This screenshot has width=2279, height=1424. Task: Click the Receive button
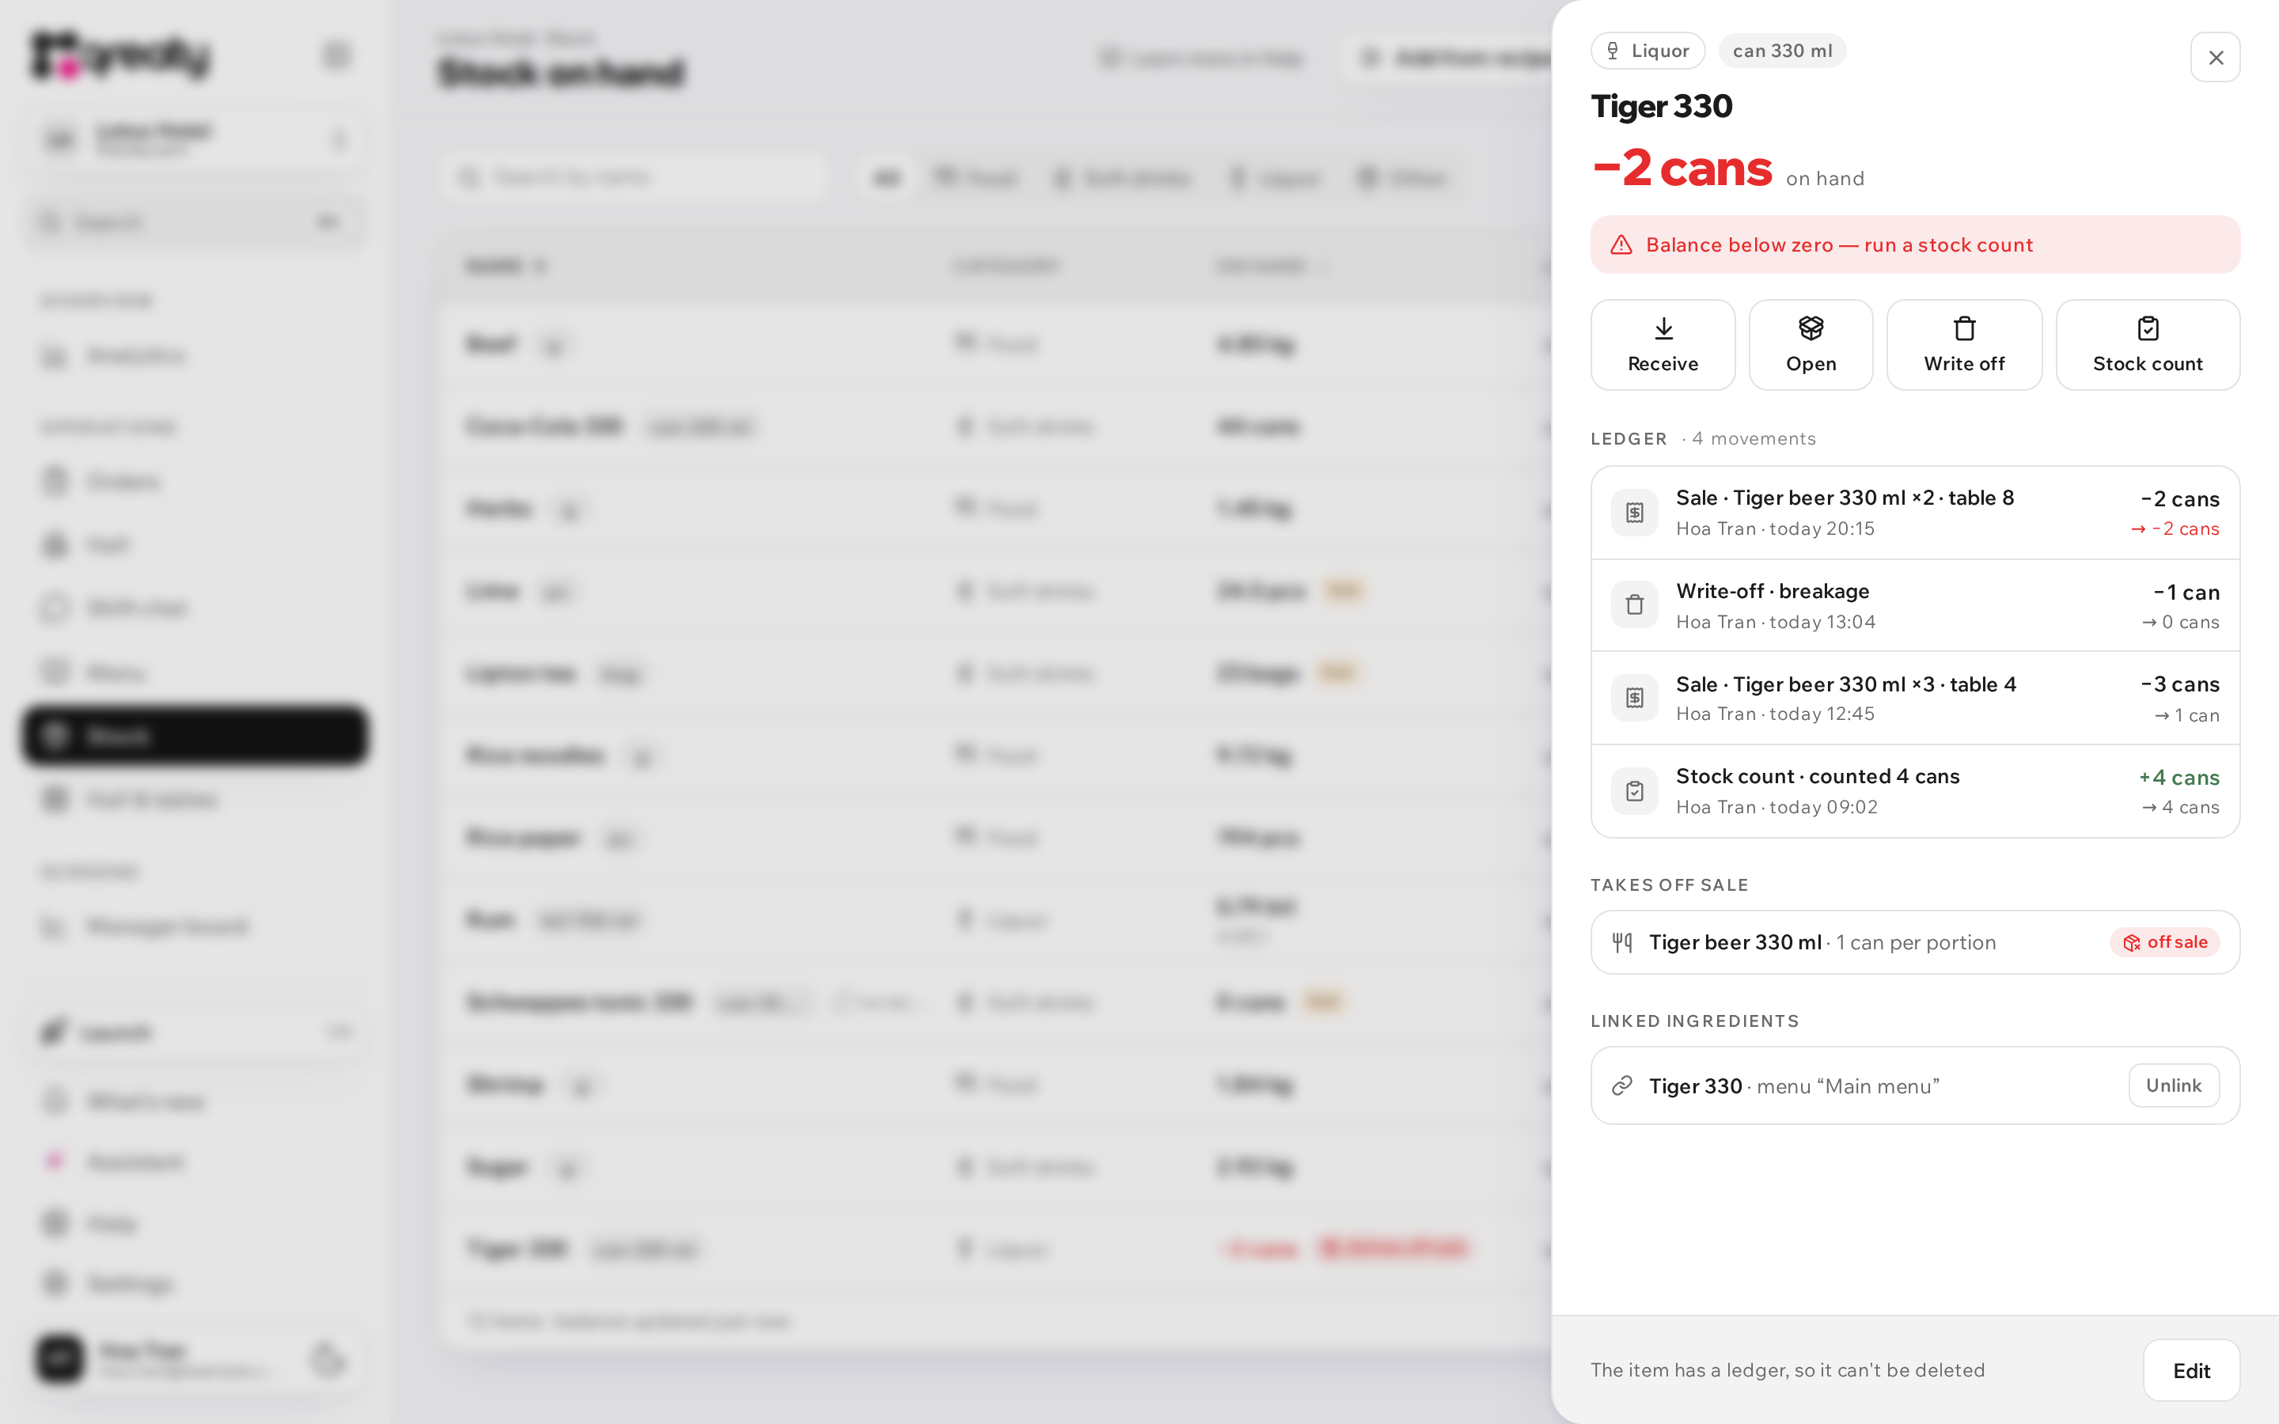[x=1662, y=345]
